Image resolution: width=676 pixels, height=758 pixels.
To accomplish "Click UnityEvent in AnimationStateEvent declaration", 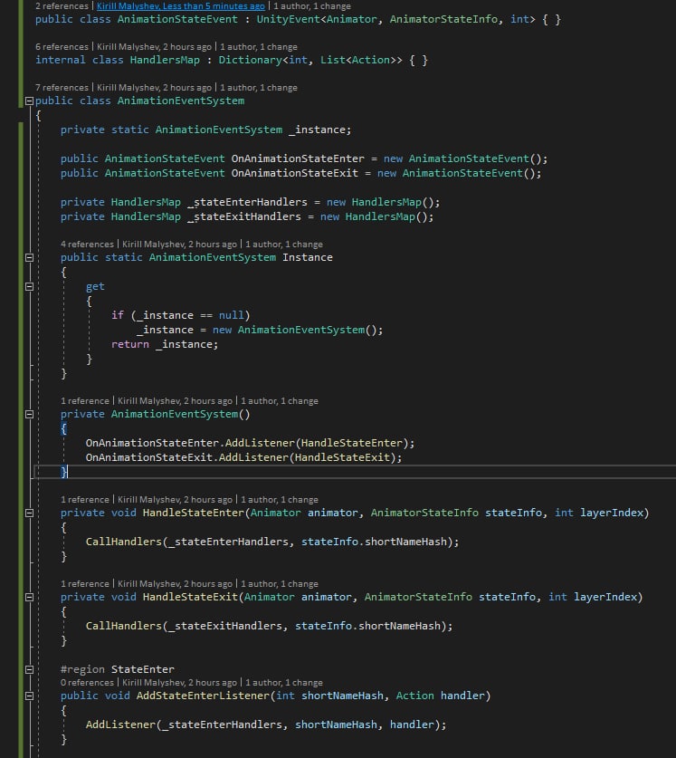I will 288,19.
